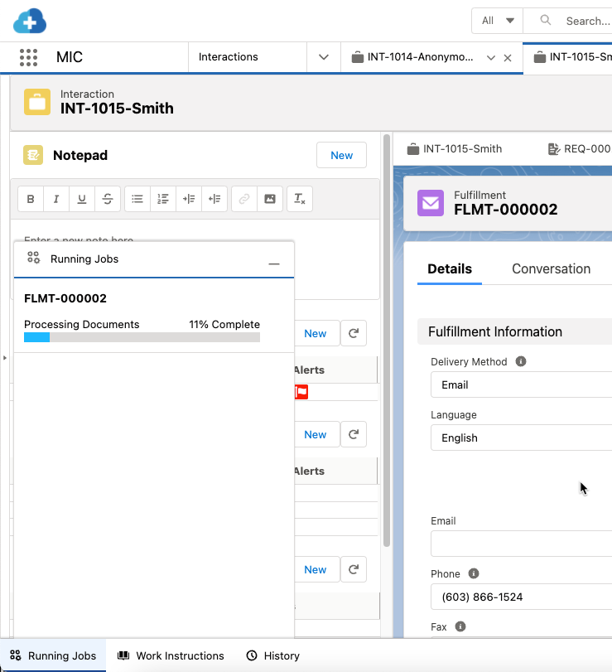The image size is (612, 672).
Task: Open the App Launcher grid
Action: 29,57
